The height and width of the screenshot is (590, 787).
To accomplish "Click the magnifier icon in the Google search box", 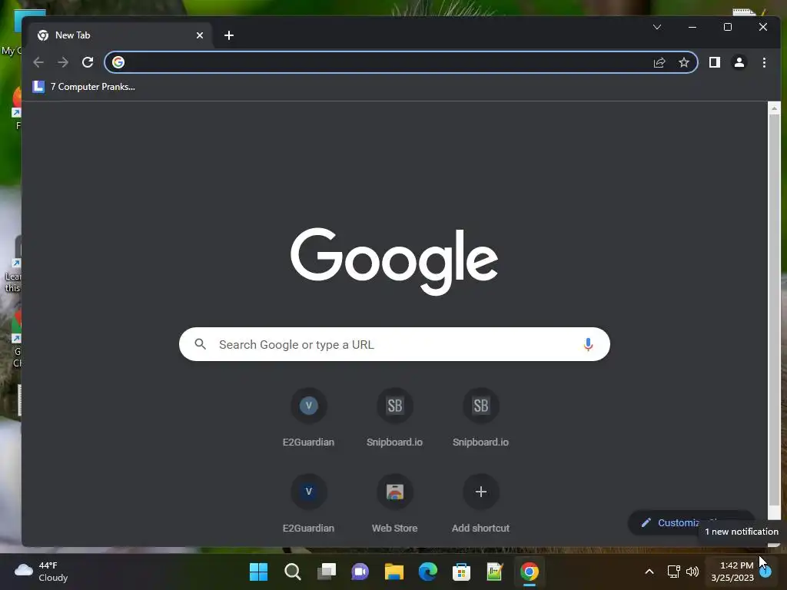I will pyautogui.click(x=201, y=344).
